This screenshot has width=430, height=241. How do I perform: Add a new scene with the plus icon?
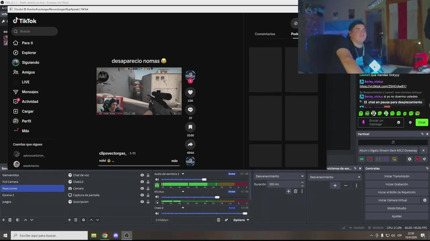point(4,220)
